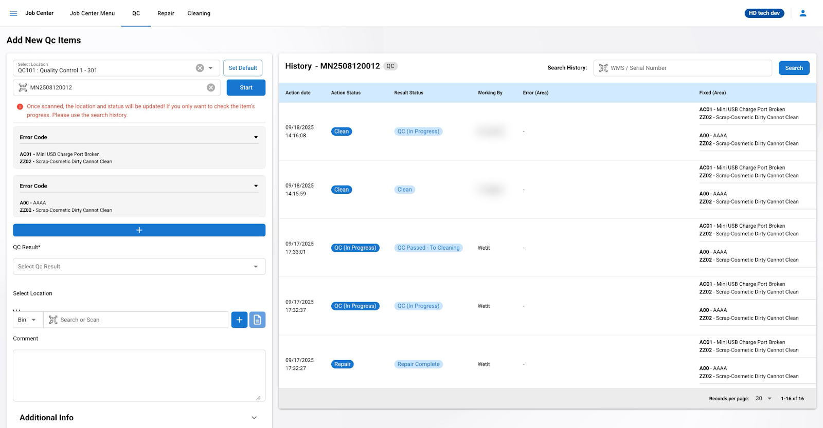Click the scan icon in Search History field

(x=603, y=68)
